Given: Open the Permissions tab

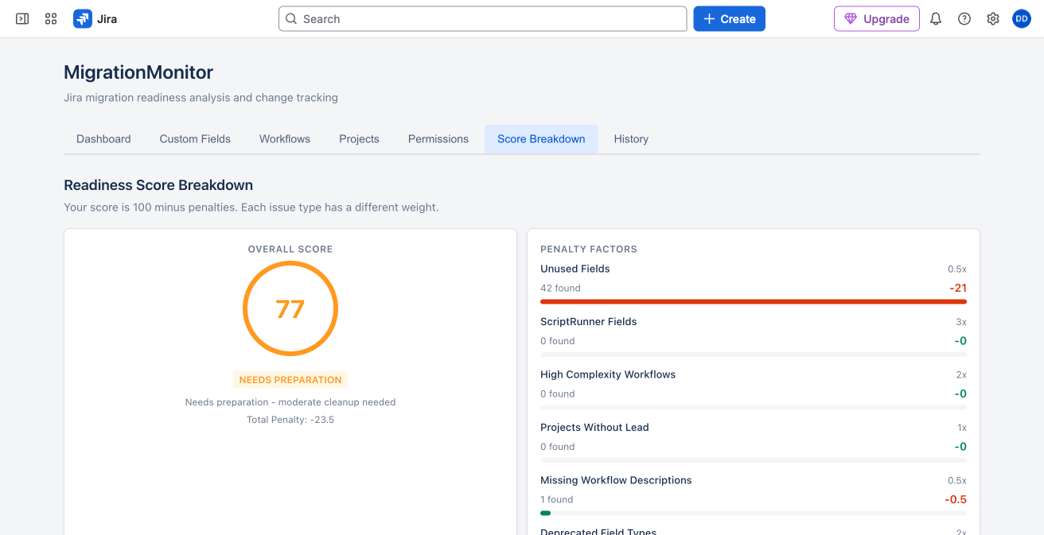Looking at the screenshot, I should pyautogui.click(x=438, y=138).
